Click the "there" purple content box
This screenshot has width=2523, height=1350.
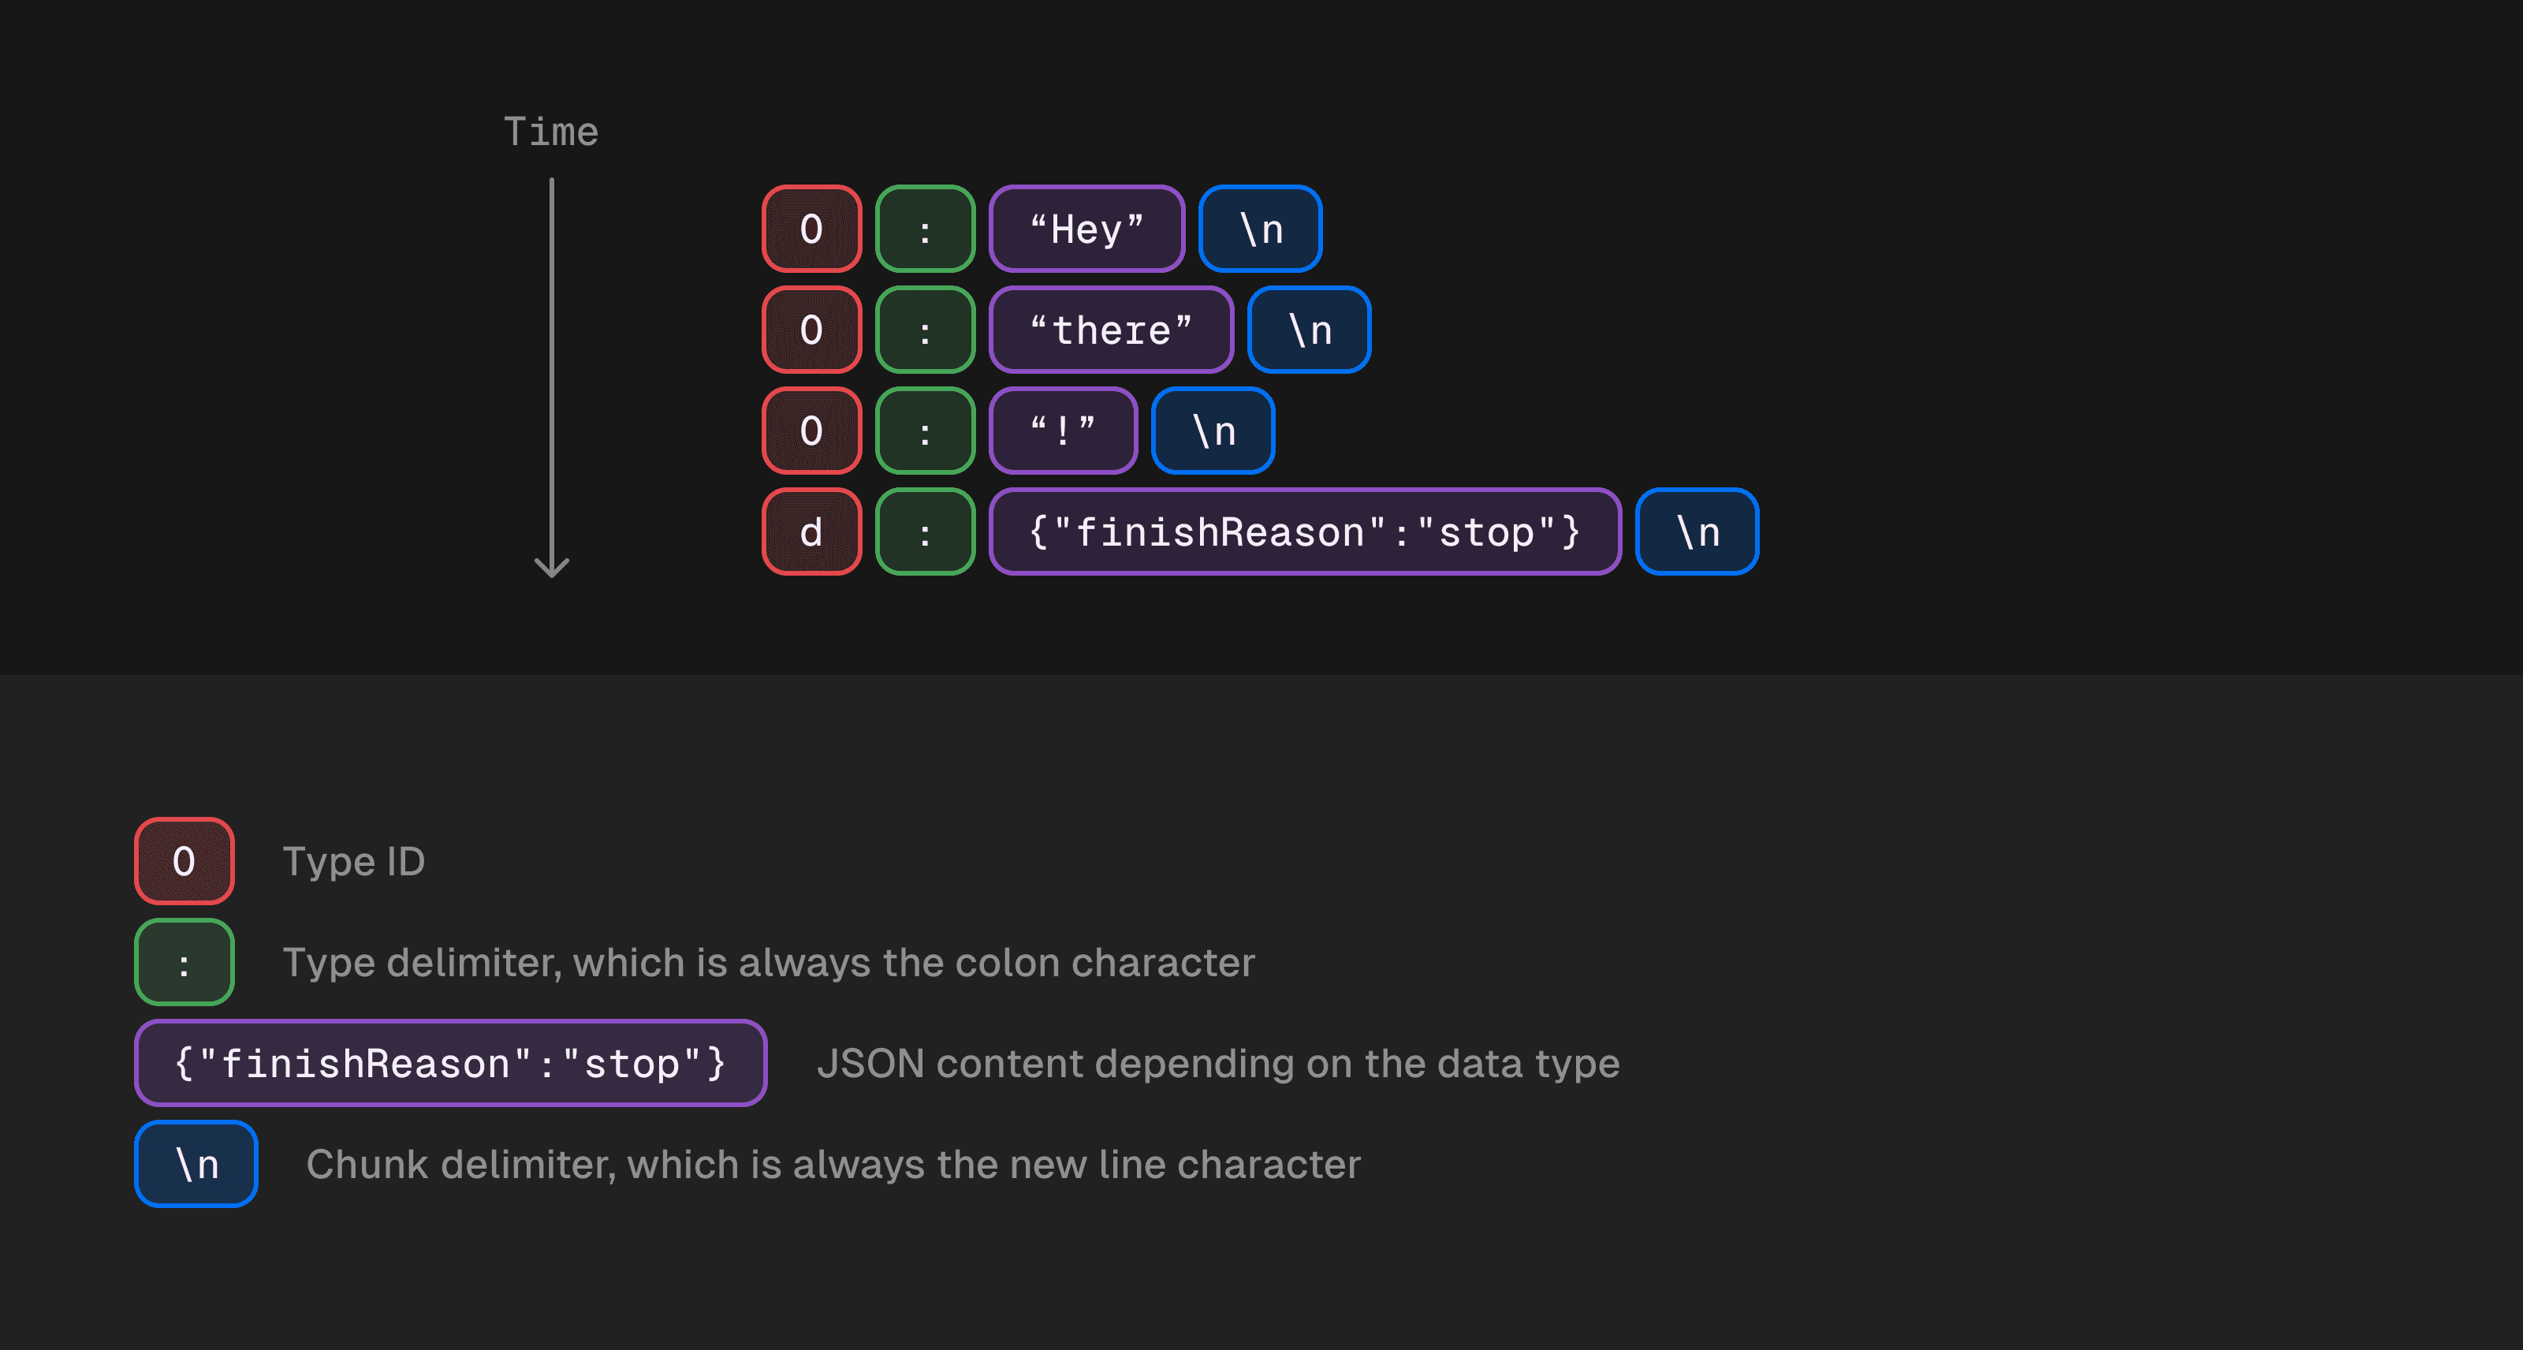tap(1111, 330)
